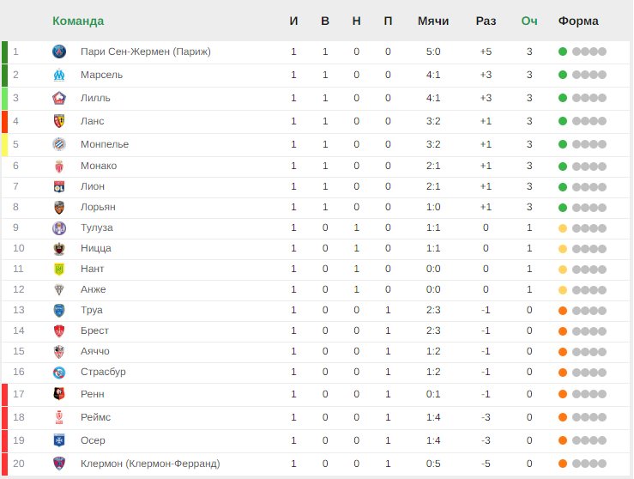
Task: Sort standings by Мячи header
Action: (433, 21)
